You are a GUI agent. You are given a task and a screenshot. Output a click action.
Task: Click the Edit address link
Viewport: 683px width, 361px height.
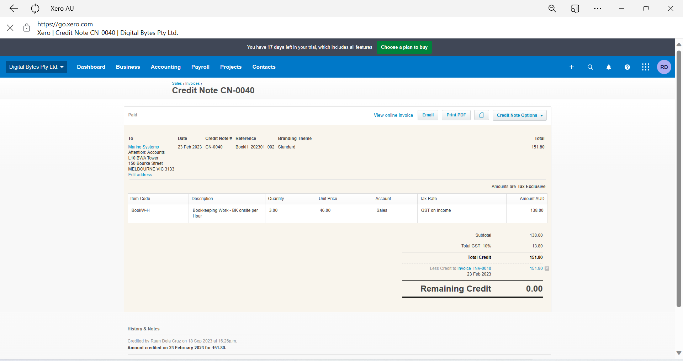click(140, 175)
